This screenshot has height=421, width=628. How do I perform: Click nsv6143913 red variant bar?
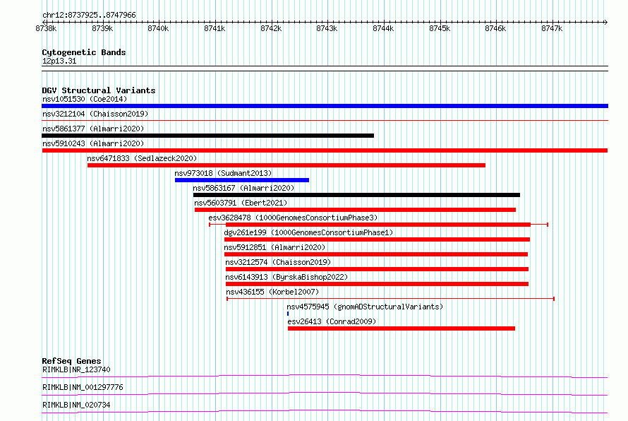pos(378,284)
